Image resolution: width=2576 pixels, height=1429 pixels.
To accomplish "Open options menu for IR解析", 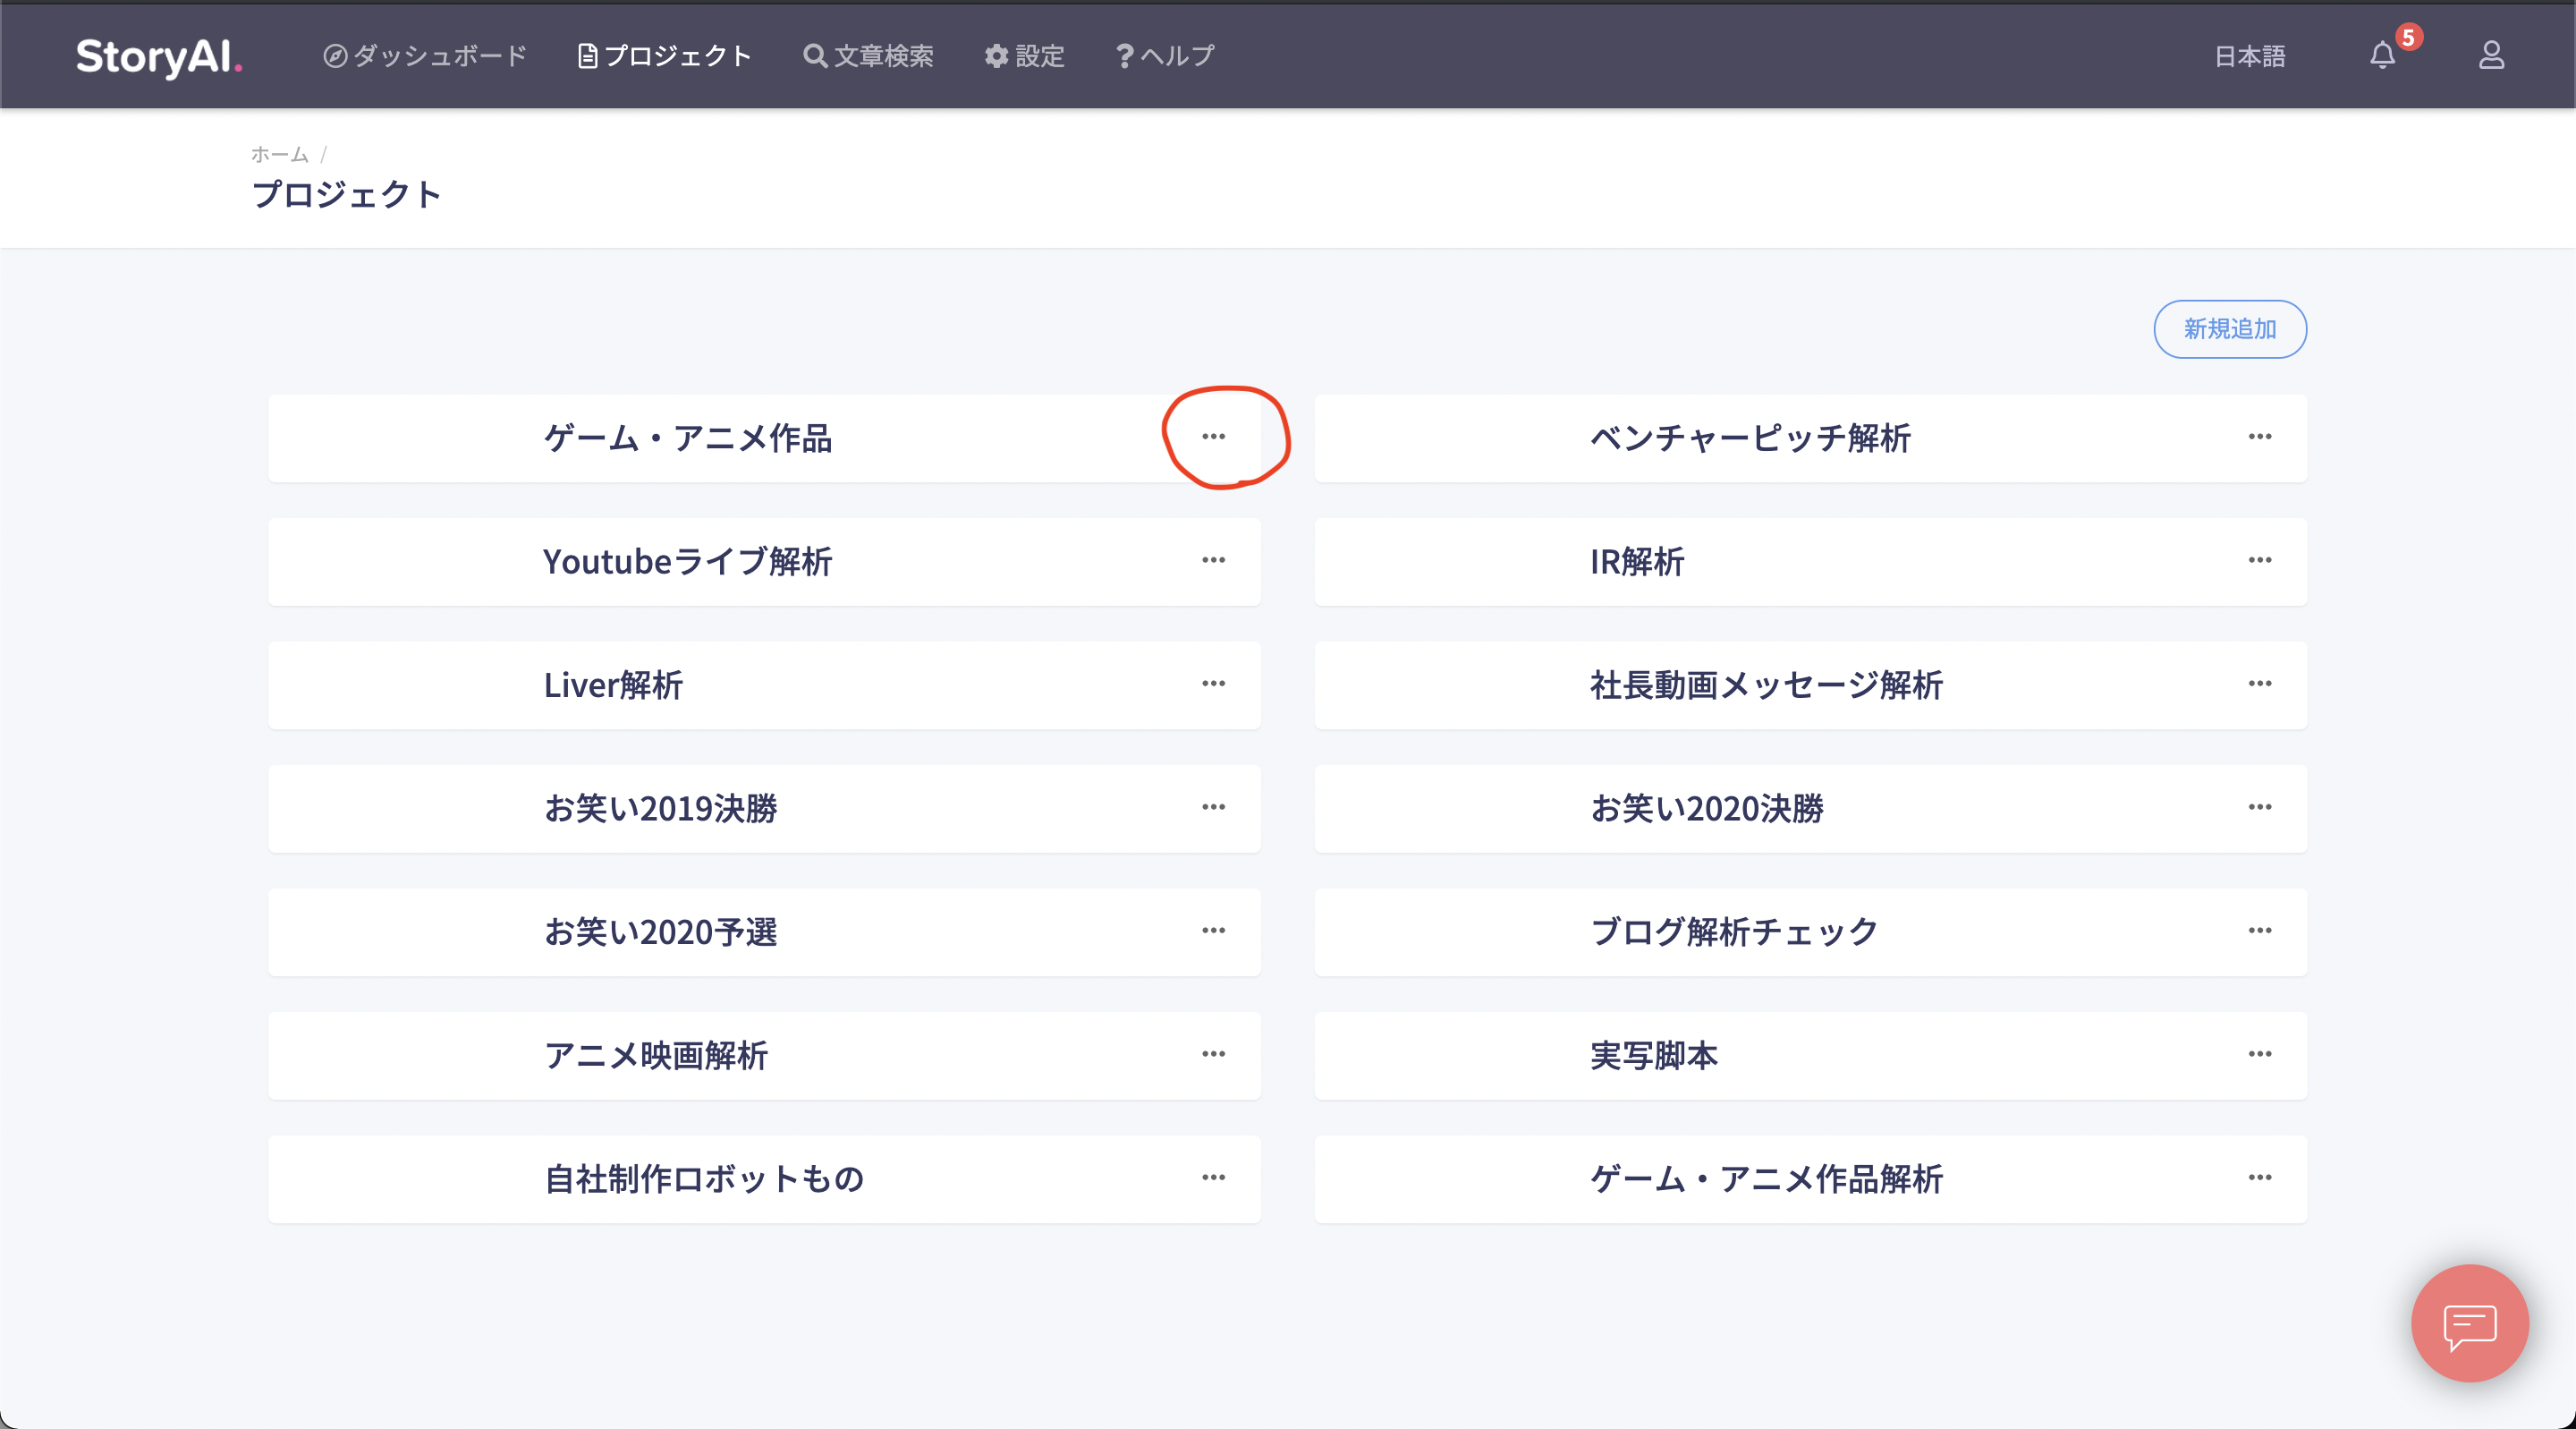I will click(x=2260, y=559).
